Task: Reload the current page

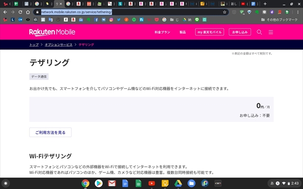Action: point(20,12)
